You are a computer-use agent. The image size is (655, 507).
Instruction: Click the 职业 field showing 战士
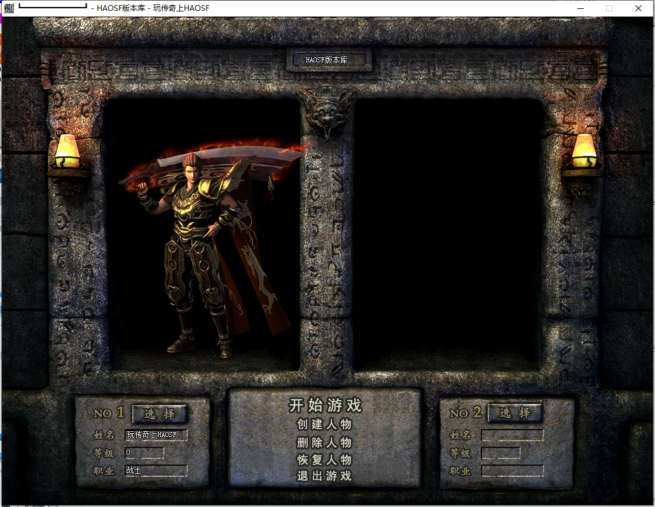(156, 471)
